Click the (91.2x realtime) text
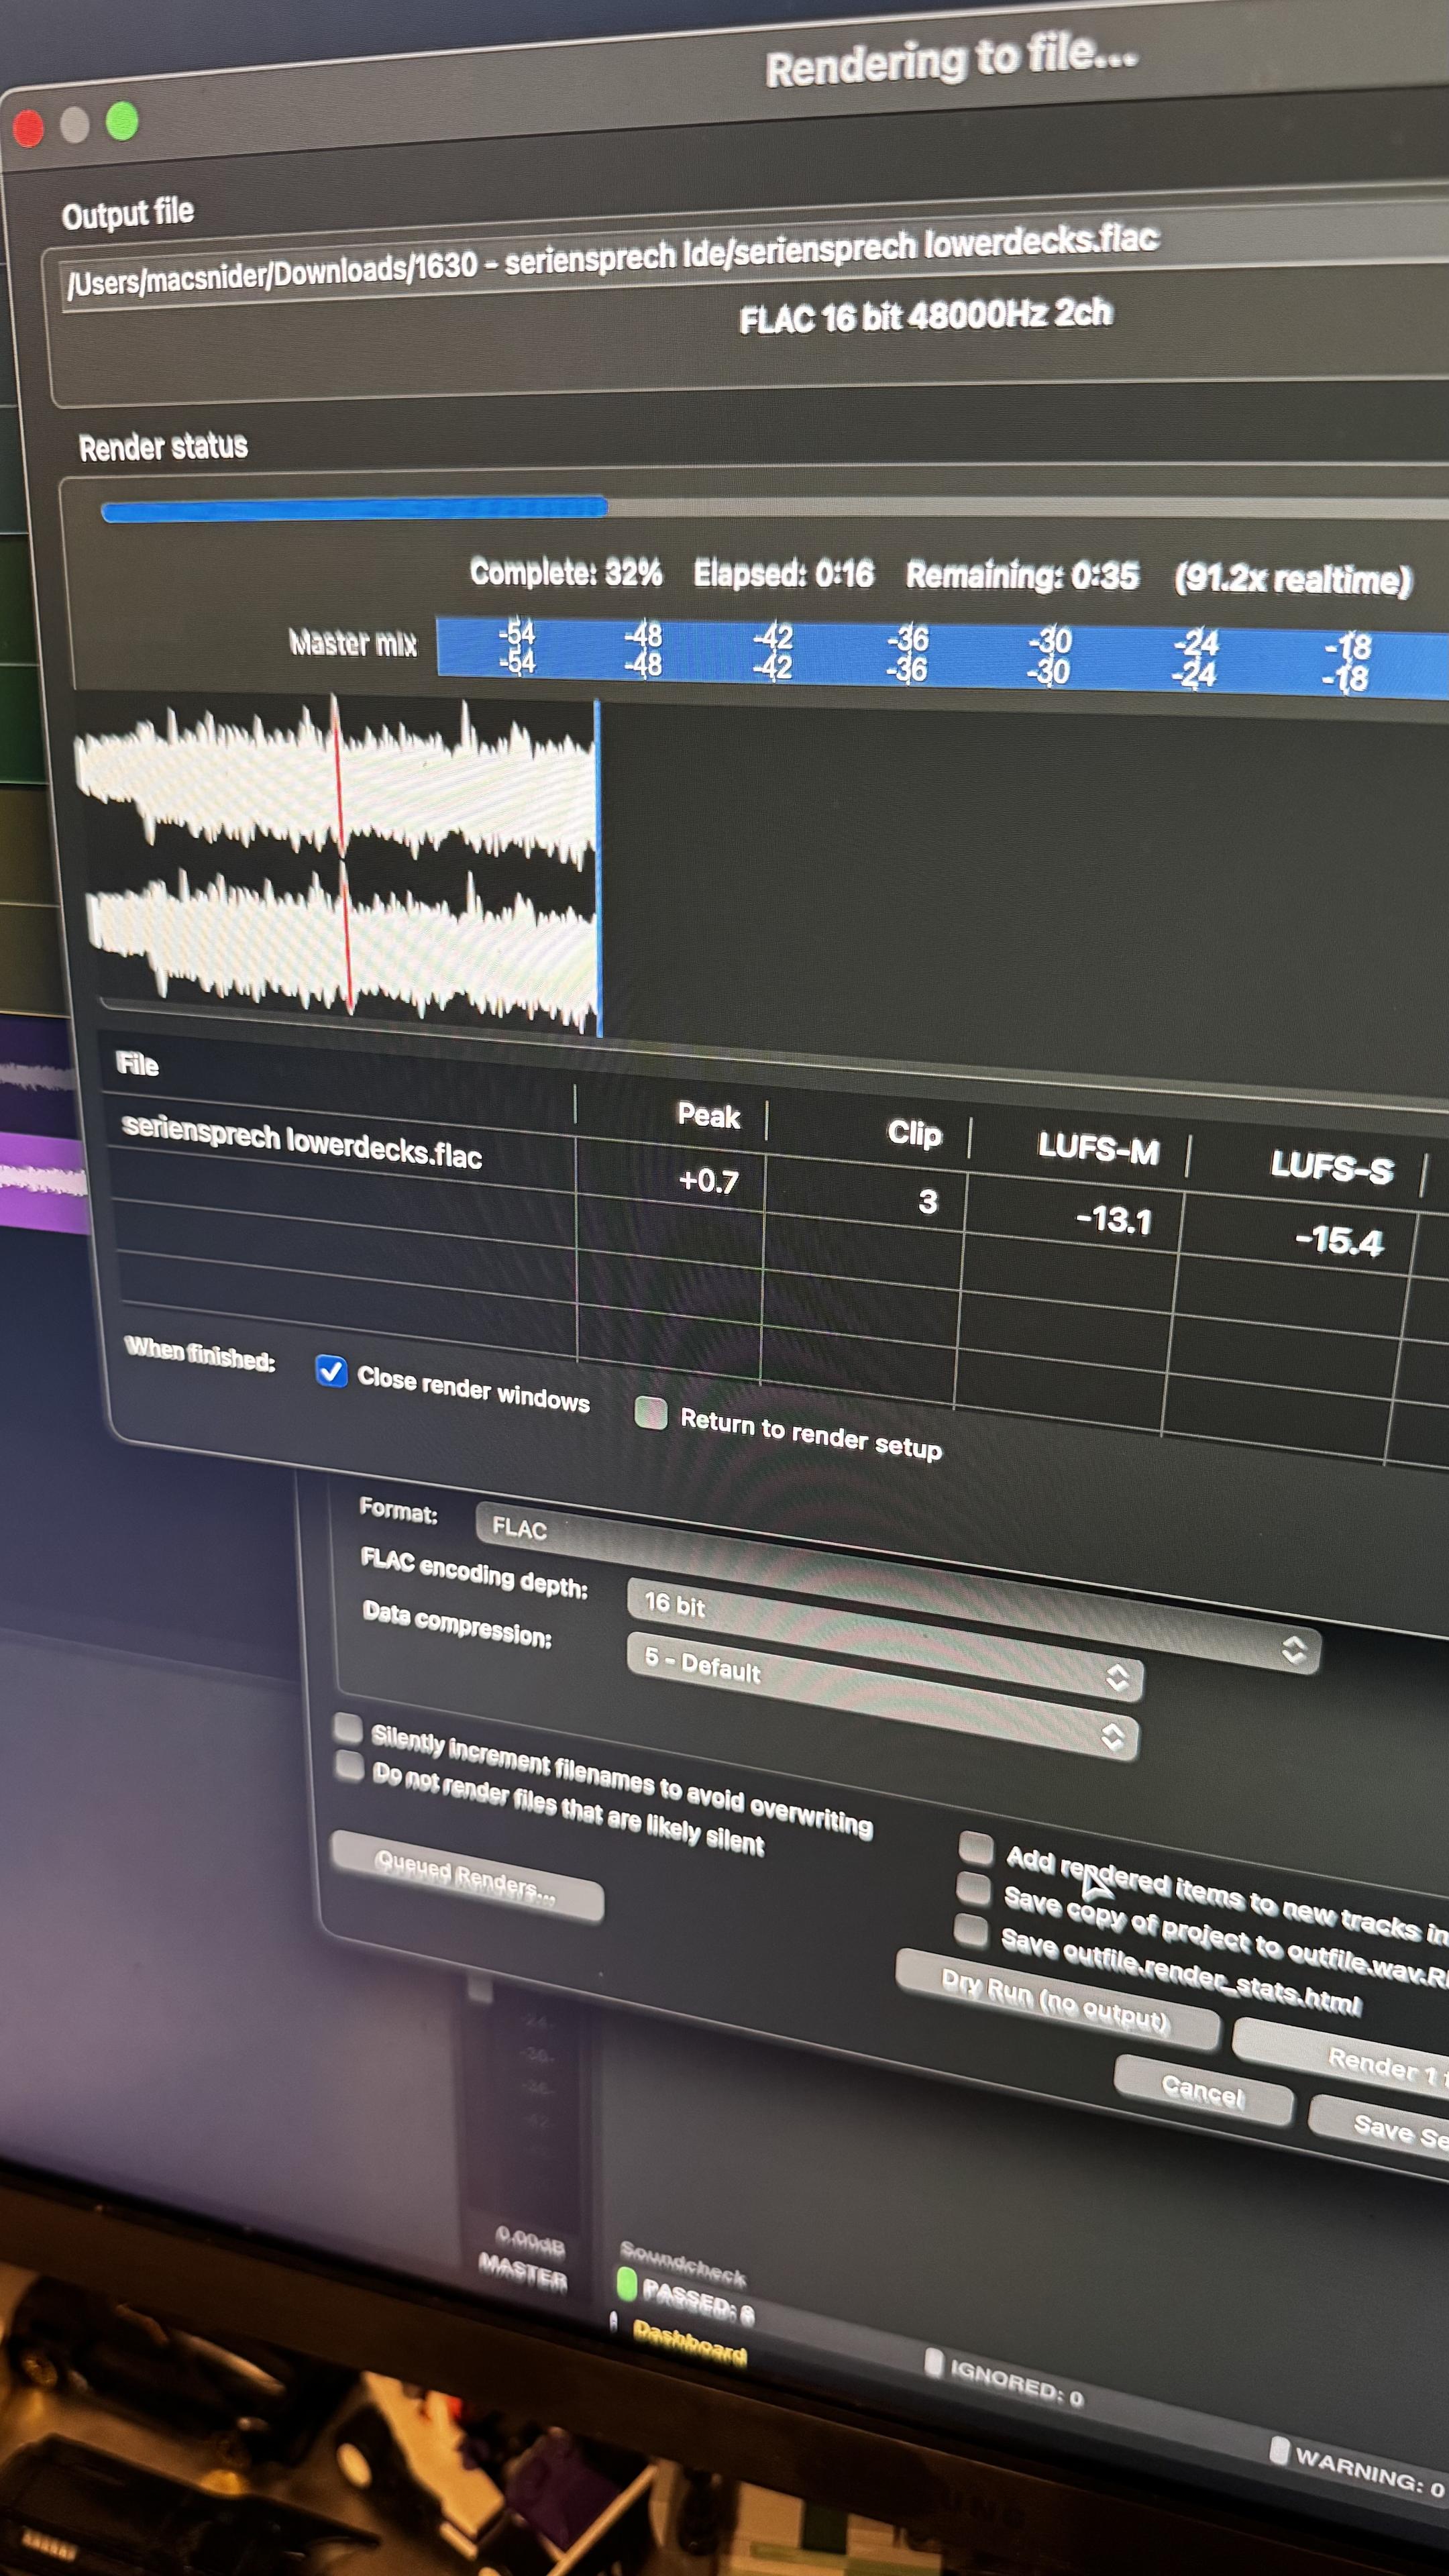The width and height of the screenshot is (1449, 2576). pos(1293,579)
